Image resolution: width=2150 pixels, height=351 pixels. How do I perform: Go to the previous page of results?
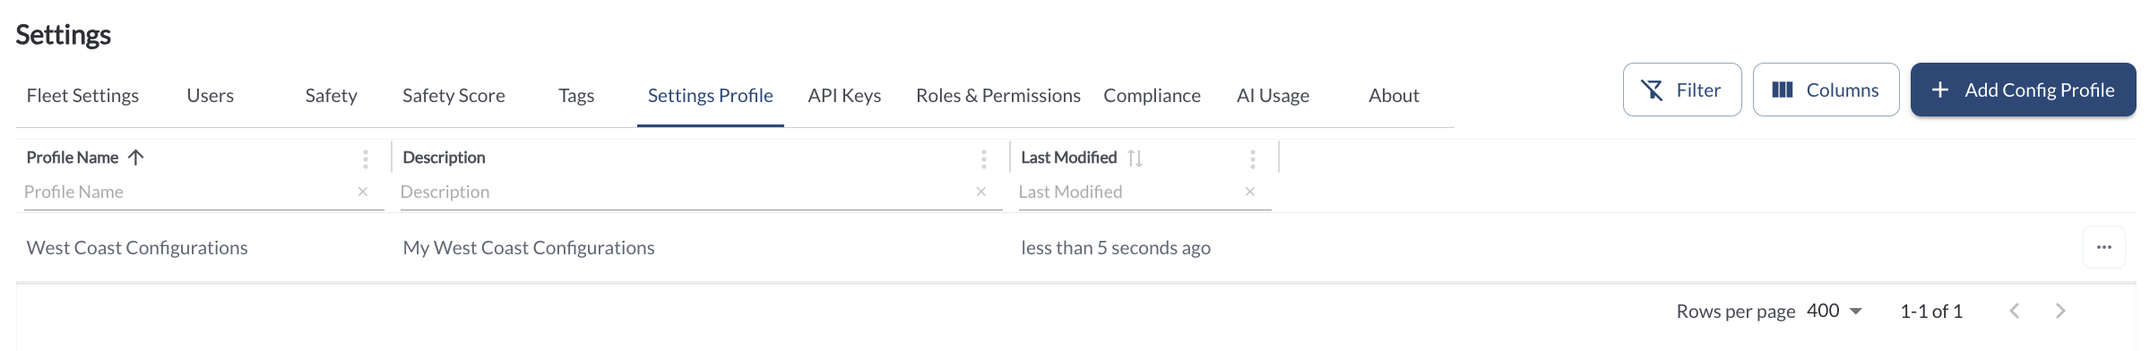click(2014, 311)
